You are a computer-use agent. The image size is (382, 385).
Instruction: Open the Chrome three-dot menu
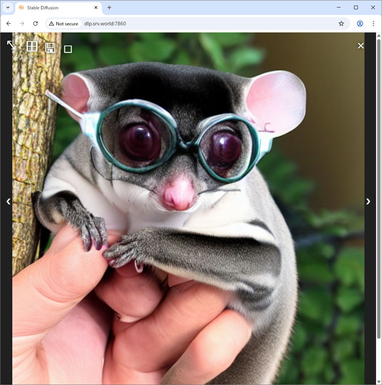click(373, 24)
